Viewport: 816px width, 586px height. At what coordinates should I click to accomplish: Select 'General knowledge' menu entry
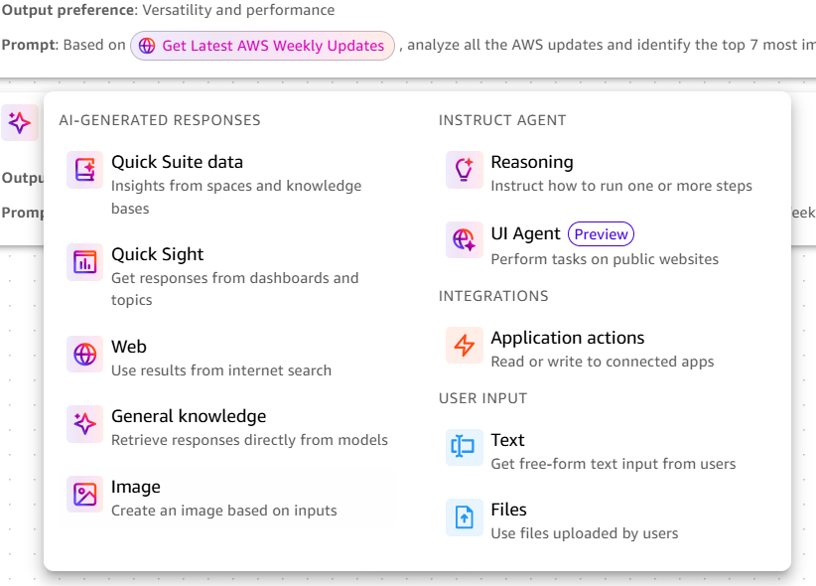188,416
